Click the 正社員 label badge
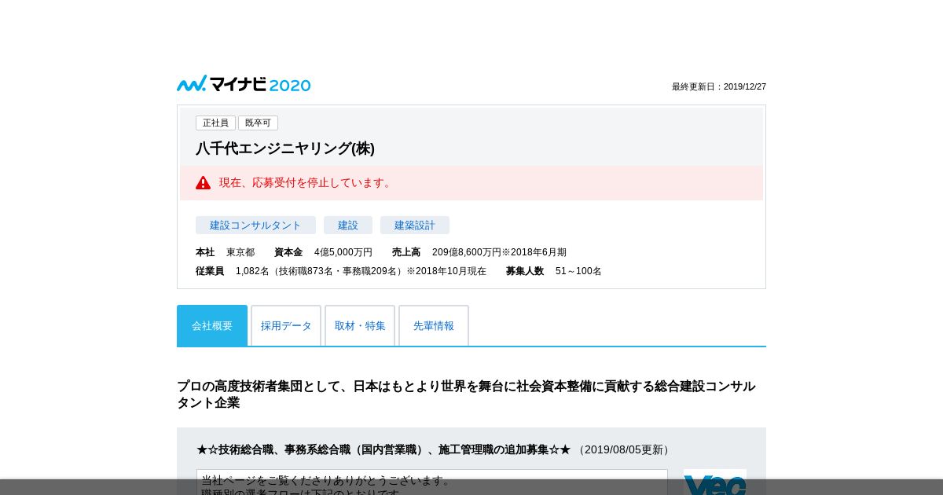943x495 pixels. point(215,123)
